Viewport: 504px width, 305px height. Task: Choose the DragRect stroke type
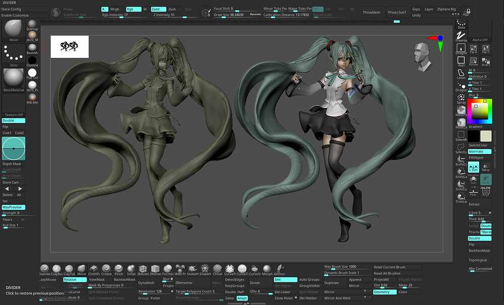coord(461,49)
